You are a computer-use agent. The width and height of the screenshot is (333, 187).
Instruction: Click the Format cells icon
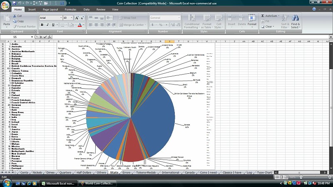(x=252, y=20)
